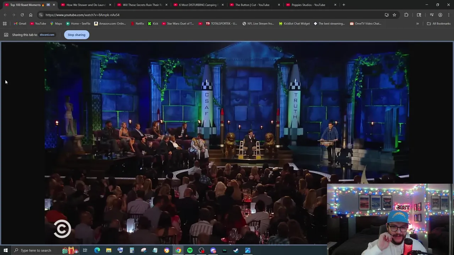Open the YouTube bookmark
This screenshot has height=255, width=454.
(x=38, y=24)
